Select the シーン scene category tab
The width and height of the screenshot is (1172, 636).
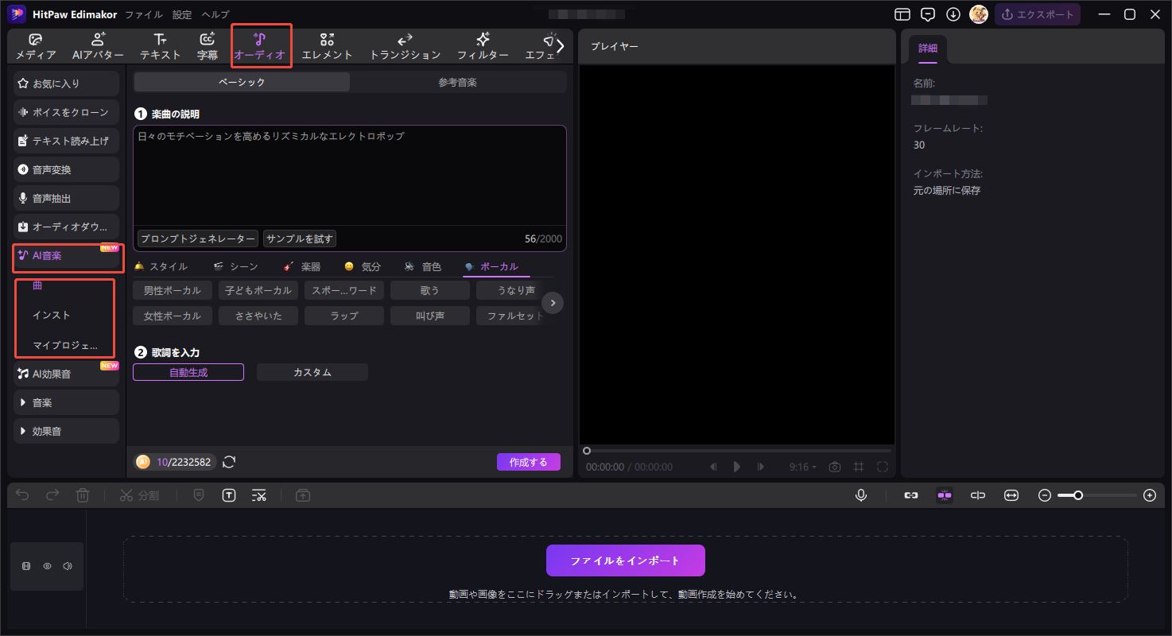[235, 266]
